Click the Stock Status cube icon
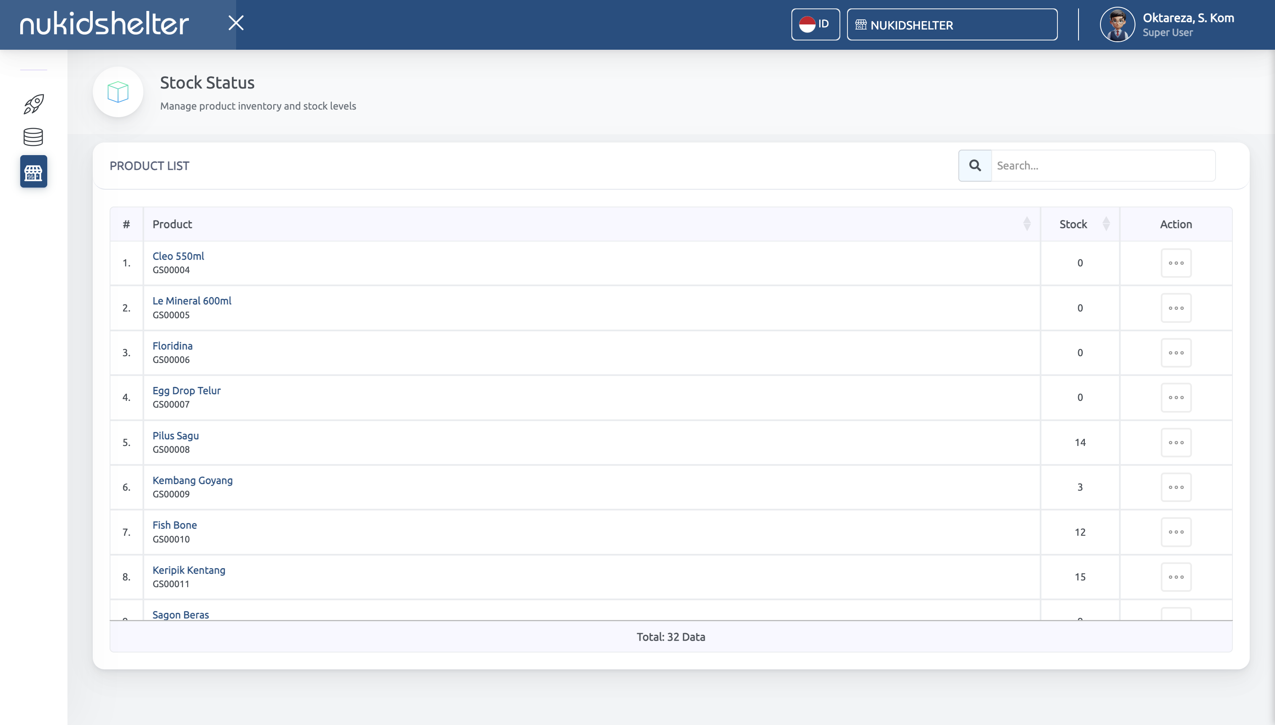This screenshot has width=1275, height=725. [x=118, y=92]
